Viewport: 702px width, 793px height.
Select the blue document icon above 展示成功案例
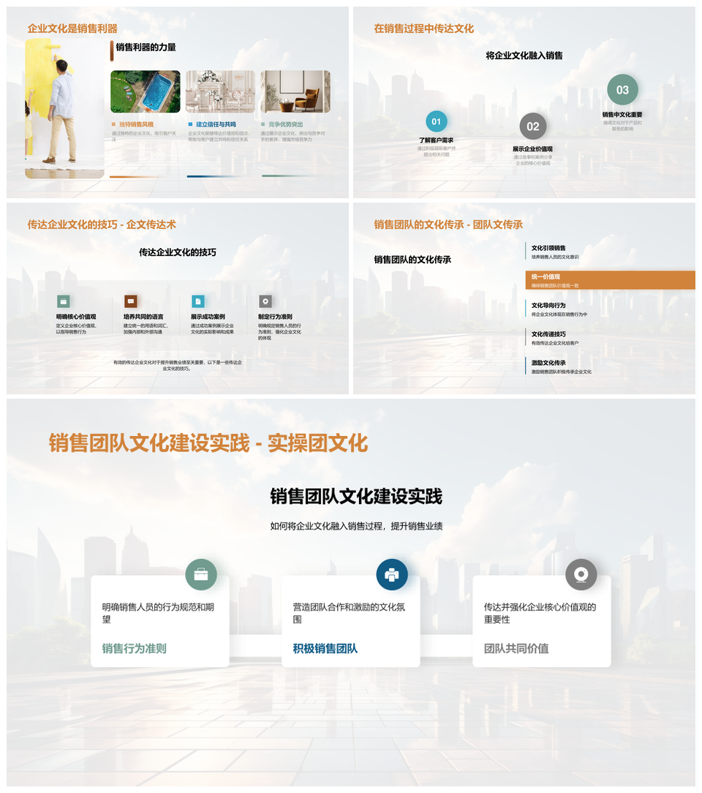pyautogui.click(x=198, y=301)
